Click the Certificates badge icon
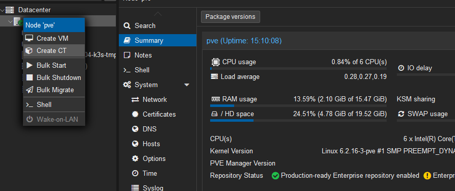Viewport: 455px width, 191px height. 135,114
